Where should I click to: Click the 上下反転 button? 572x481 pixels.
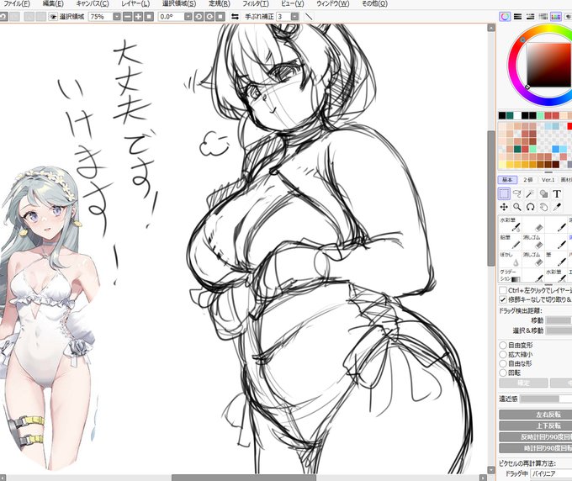coord(536,426)
